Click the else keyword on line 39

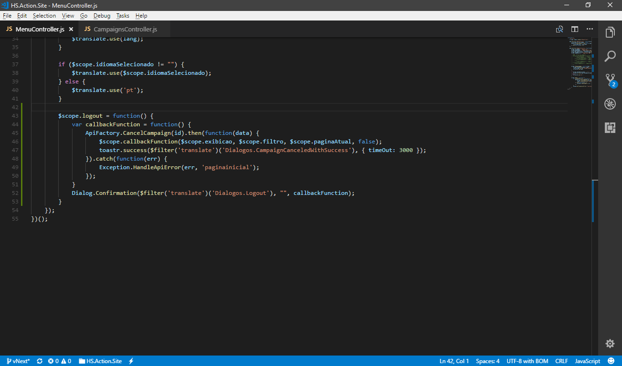coord(72,81)
